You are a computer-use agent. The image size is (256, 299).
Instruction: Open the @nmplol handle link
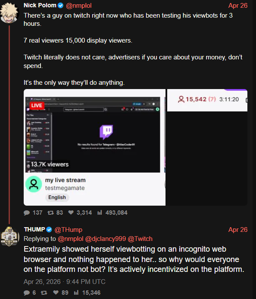point(79,6)
